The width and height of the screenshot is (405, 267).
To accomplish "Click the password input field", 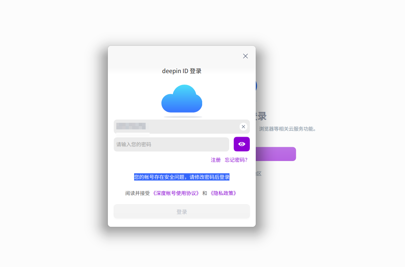I will click(x=171, y=144).
